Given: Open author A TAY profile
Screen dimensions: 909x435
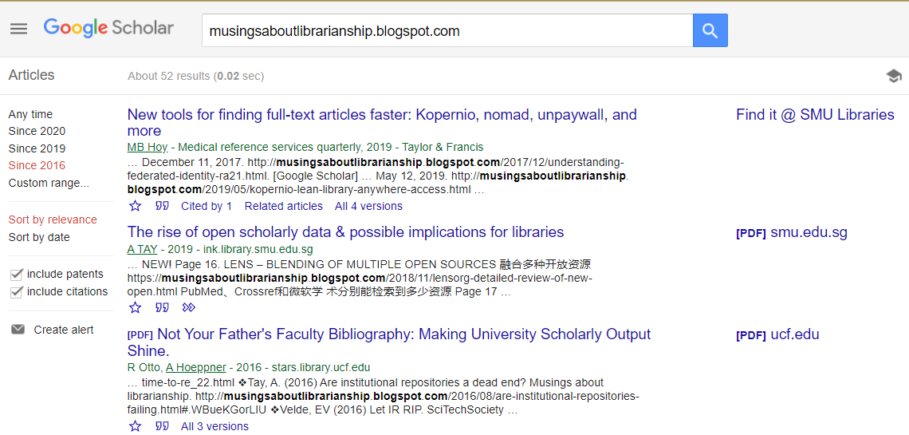Looking at the screenshot, I should (x=141, y=249).
